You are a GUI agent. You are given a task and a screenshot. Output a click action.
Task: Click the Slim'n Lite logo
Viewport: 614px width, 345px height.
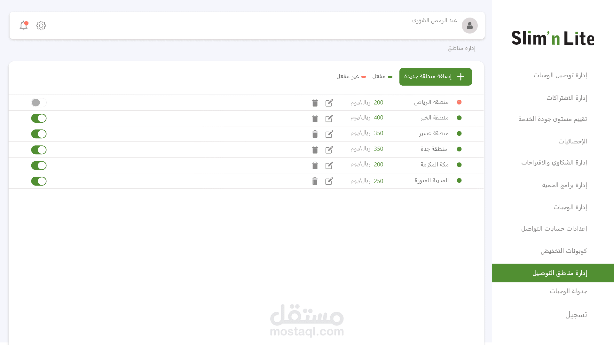pyautogui.click(x=553, y=38)
